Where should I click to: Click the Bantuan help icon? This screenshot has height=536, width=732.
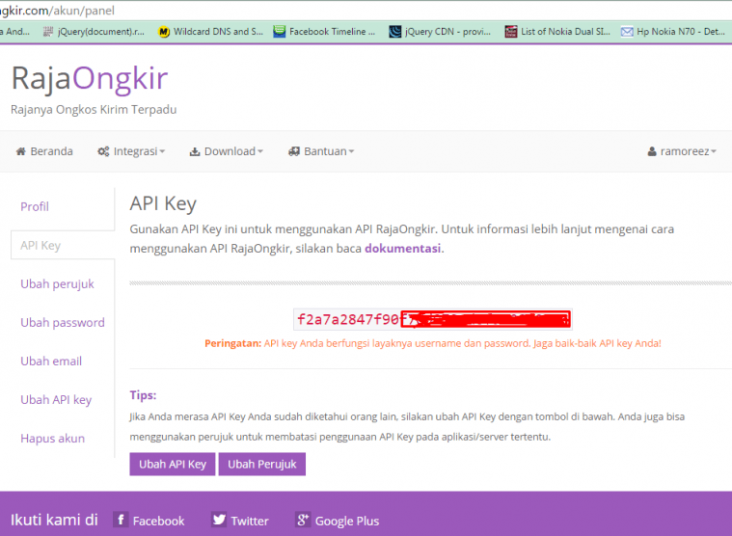pos(293,151)
